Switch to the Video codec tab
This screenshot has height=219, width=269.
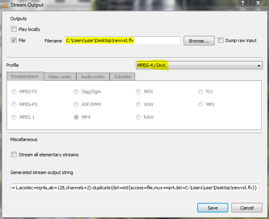60,77
